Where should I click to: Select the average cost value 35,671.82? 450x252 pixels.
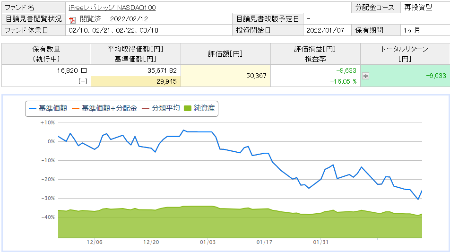[x=162, y=70]
